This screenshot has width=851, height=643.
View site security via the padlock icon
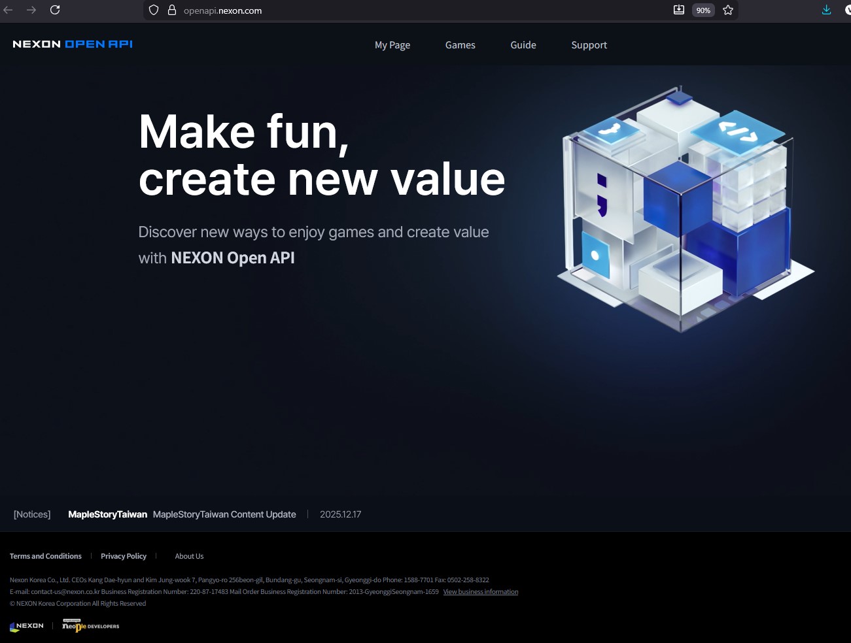click(172, 10)
